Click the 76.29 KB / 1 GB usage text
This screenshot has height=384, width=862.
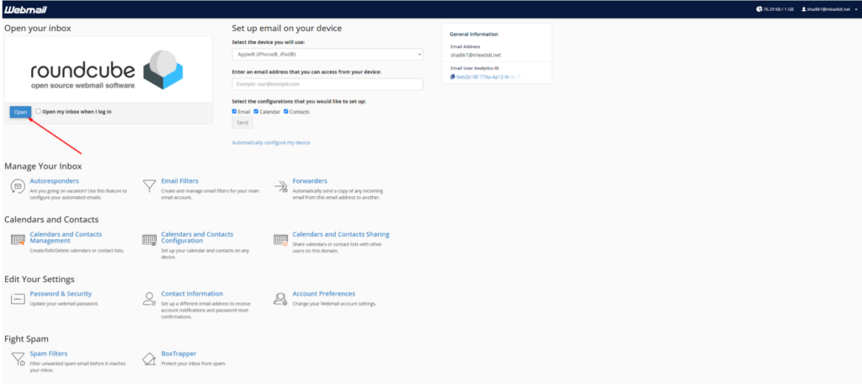pyautogui.click(x=779, y=9)
